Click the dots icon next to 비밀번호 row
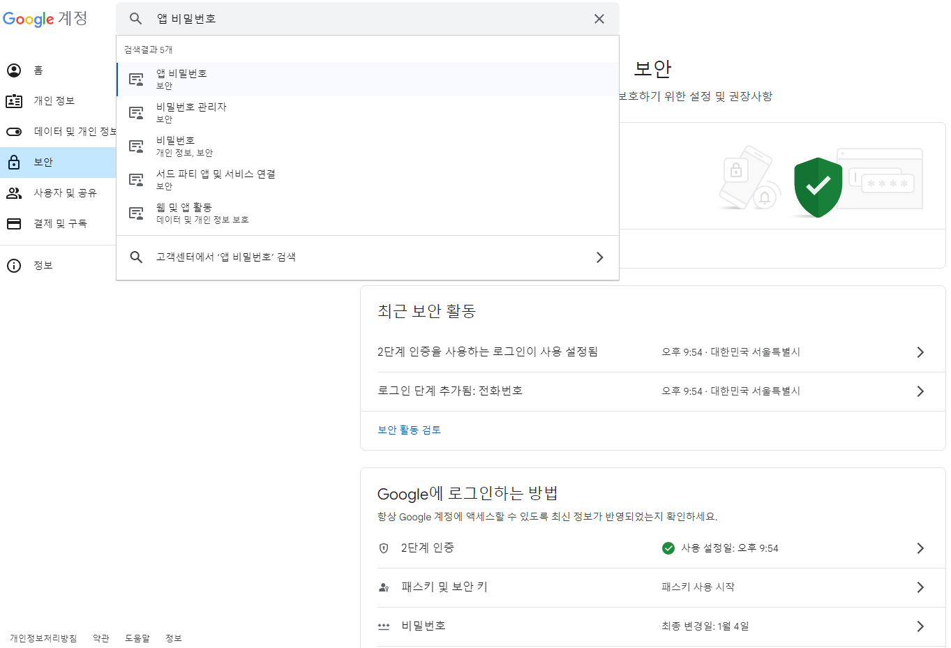Viewport: 951px width, 648px height. pos(384,626)
